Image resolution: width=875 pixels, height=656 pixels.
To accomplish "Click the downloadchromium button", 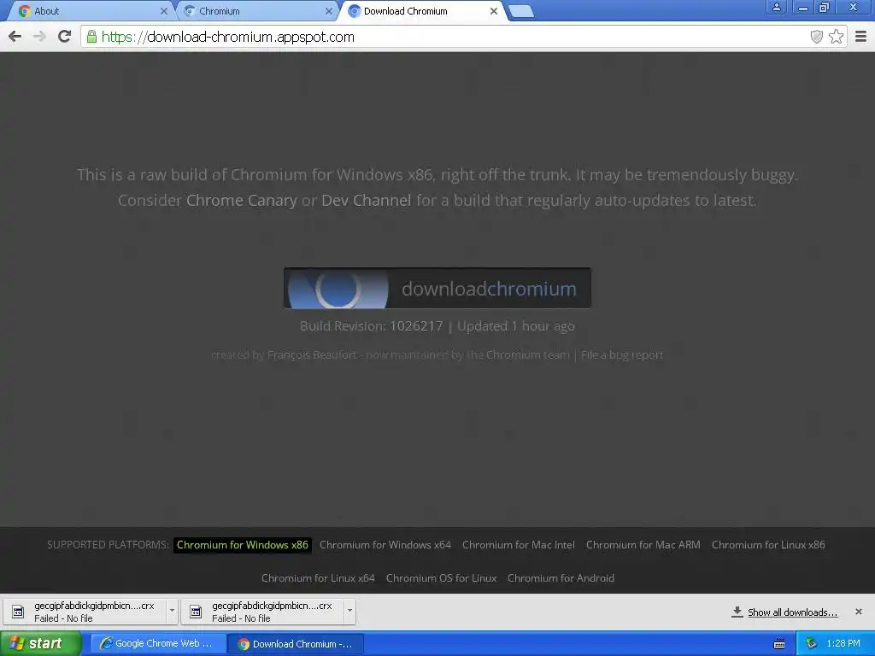I will (437, 289).
